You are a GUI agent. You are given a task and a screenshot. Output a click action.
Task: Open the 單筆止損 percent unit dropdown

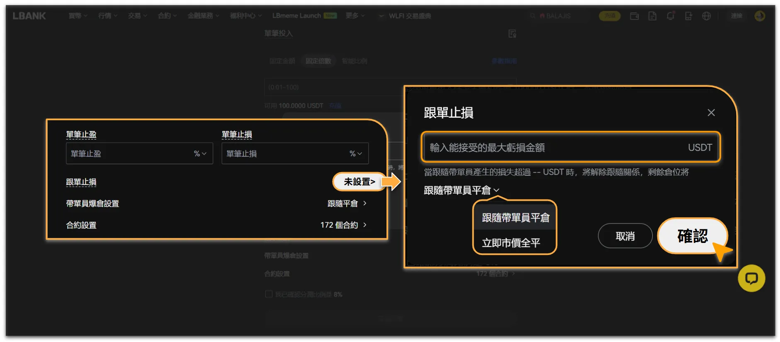click(x=356, y=154)
